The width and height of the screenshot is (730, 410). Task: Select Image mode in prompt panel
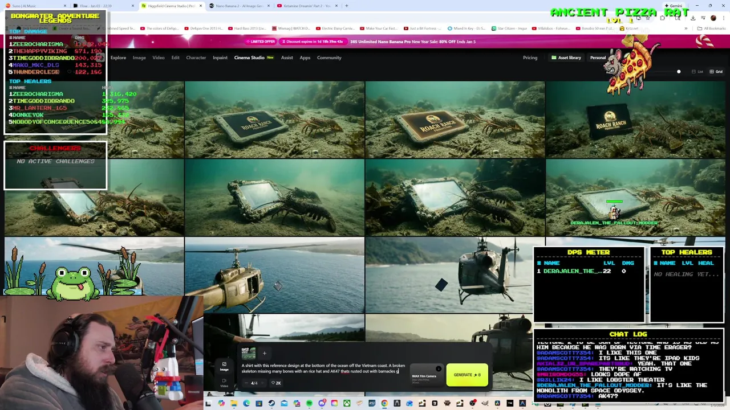(x=224, y=367)
